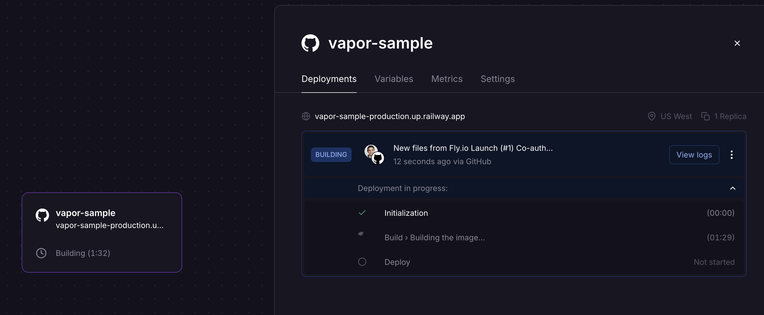Open the three-dot deployment options menu
The image size is (764, 315).
point(731,154)
